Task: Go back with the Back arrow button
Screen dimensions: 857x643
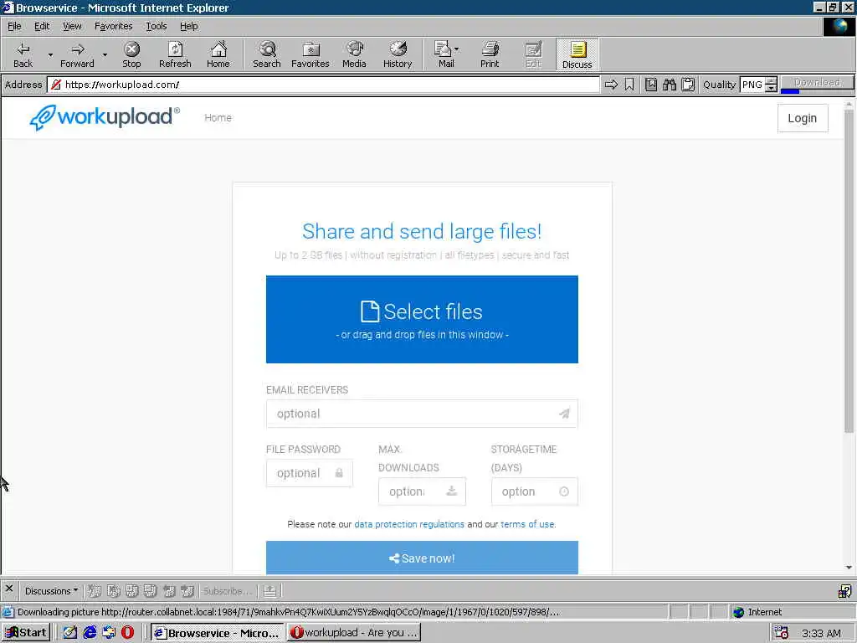Action: point(23,54)
